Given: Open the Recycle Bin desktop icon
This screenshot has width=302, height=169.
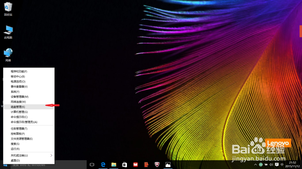Looking at the screenshot, I should tap(8, 9).
